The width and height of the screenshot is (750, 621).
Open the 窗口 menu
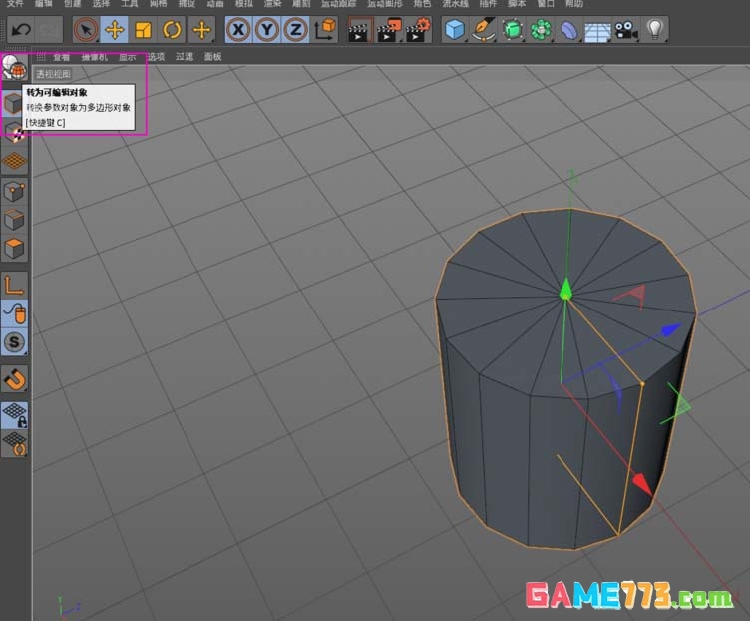point(546,3)
